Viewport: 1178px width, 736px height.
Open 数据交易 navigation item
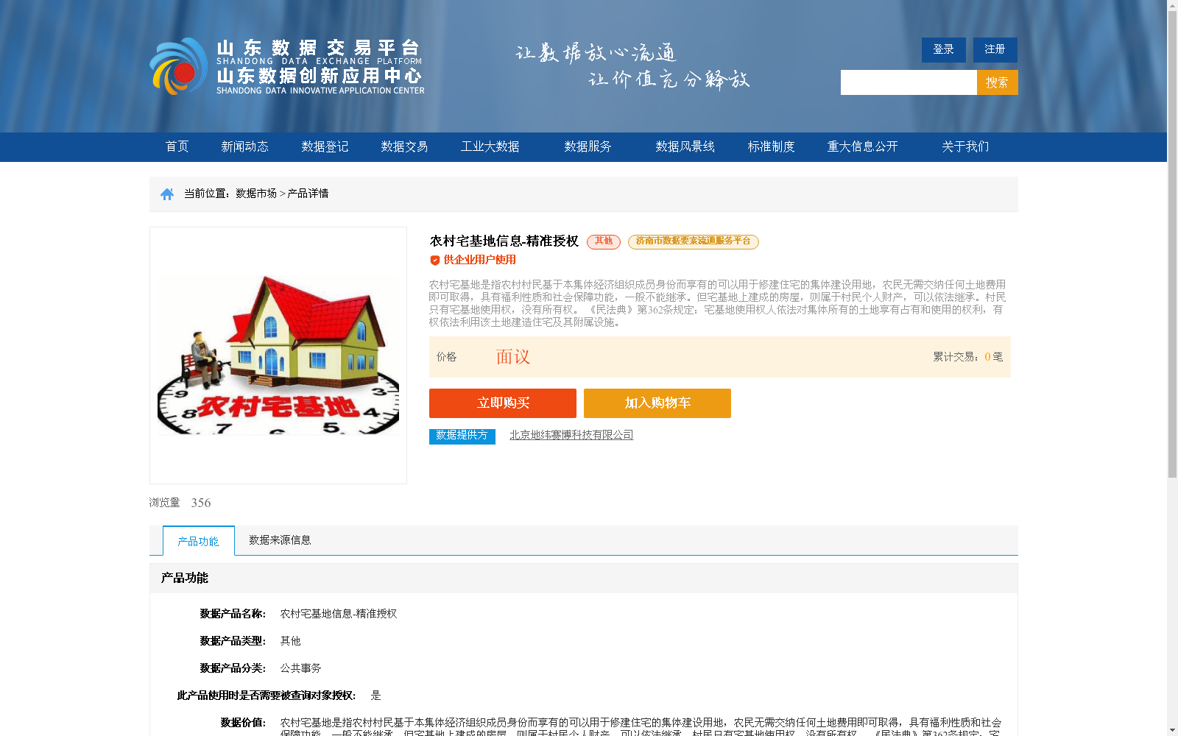click(x=404, y=146)
